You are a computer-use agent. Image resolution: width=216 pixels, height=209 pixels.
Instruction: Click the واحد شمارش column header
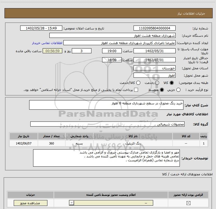point(79,136)
